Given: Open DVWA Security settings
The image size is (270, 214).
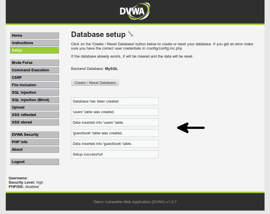Looking at the screenshot, I should [x=35, y=135].
